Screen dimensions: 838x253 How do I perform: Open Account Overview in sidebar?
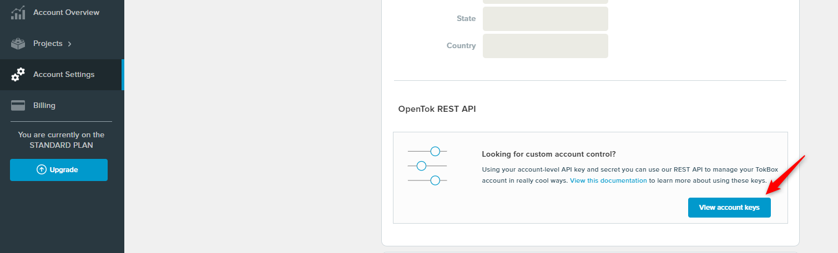(62, 12)
